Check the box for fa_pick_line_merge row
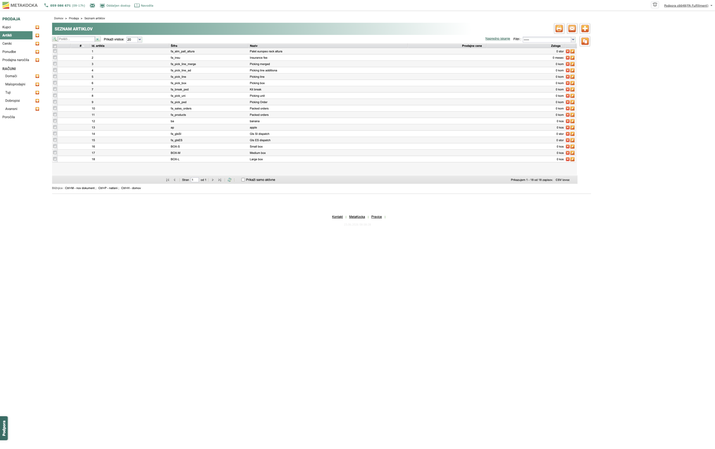 pyautogui.click(x=55, y=64)
